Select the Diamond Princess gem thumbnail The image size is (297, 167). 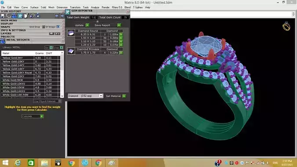point(71,51)
